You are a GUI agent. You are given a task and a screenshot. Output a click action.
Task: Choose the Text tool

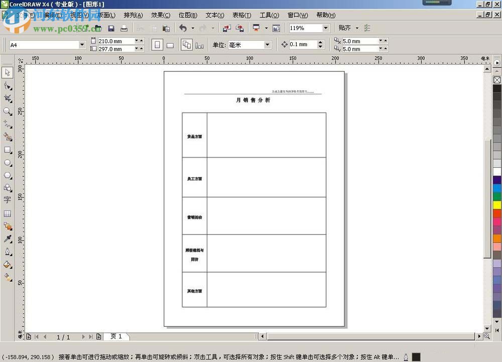(8, 200)
